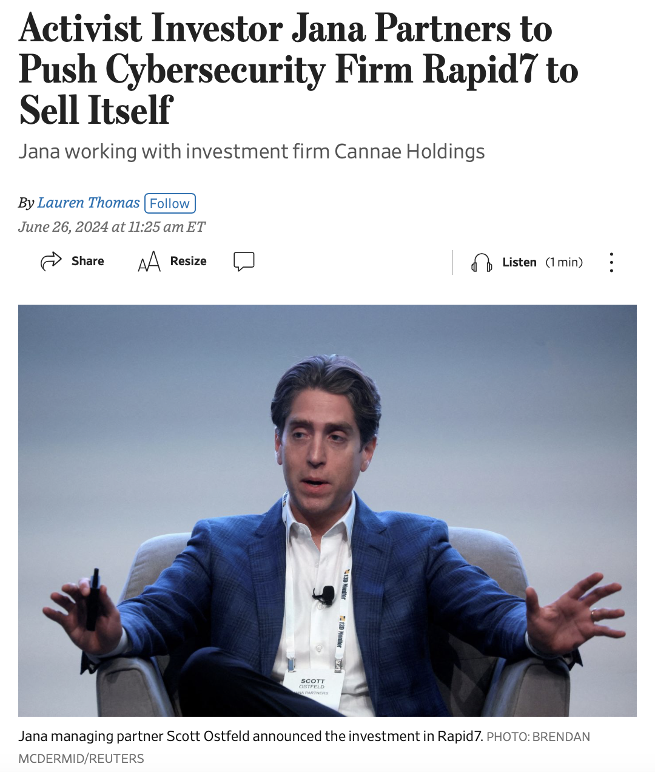Click the Cannae Holdings subheadline

252,151
